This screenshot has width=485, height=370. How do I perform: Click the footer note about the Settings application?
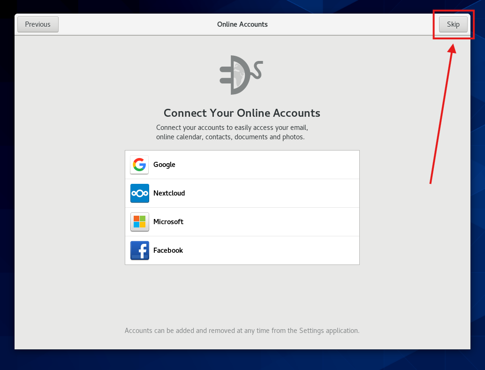(x=242, y=331)
